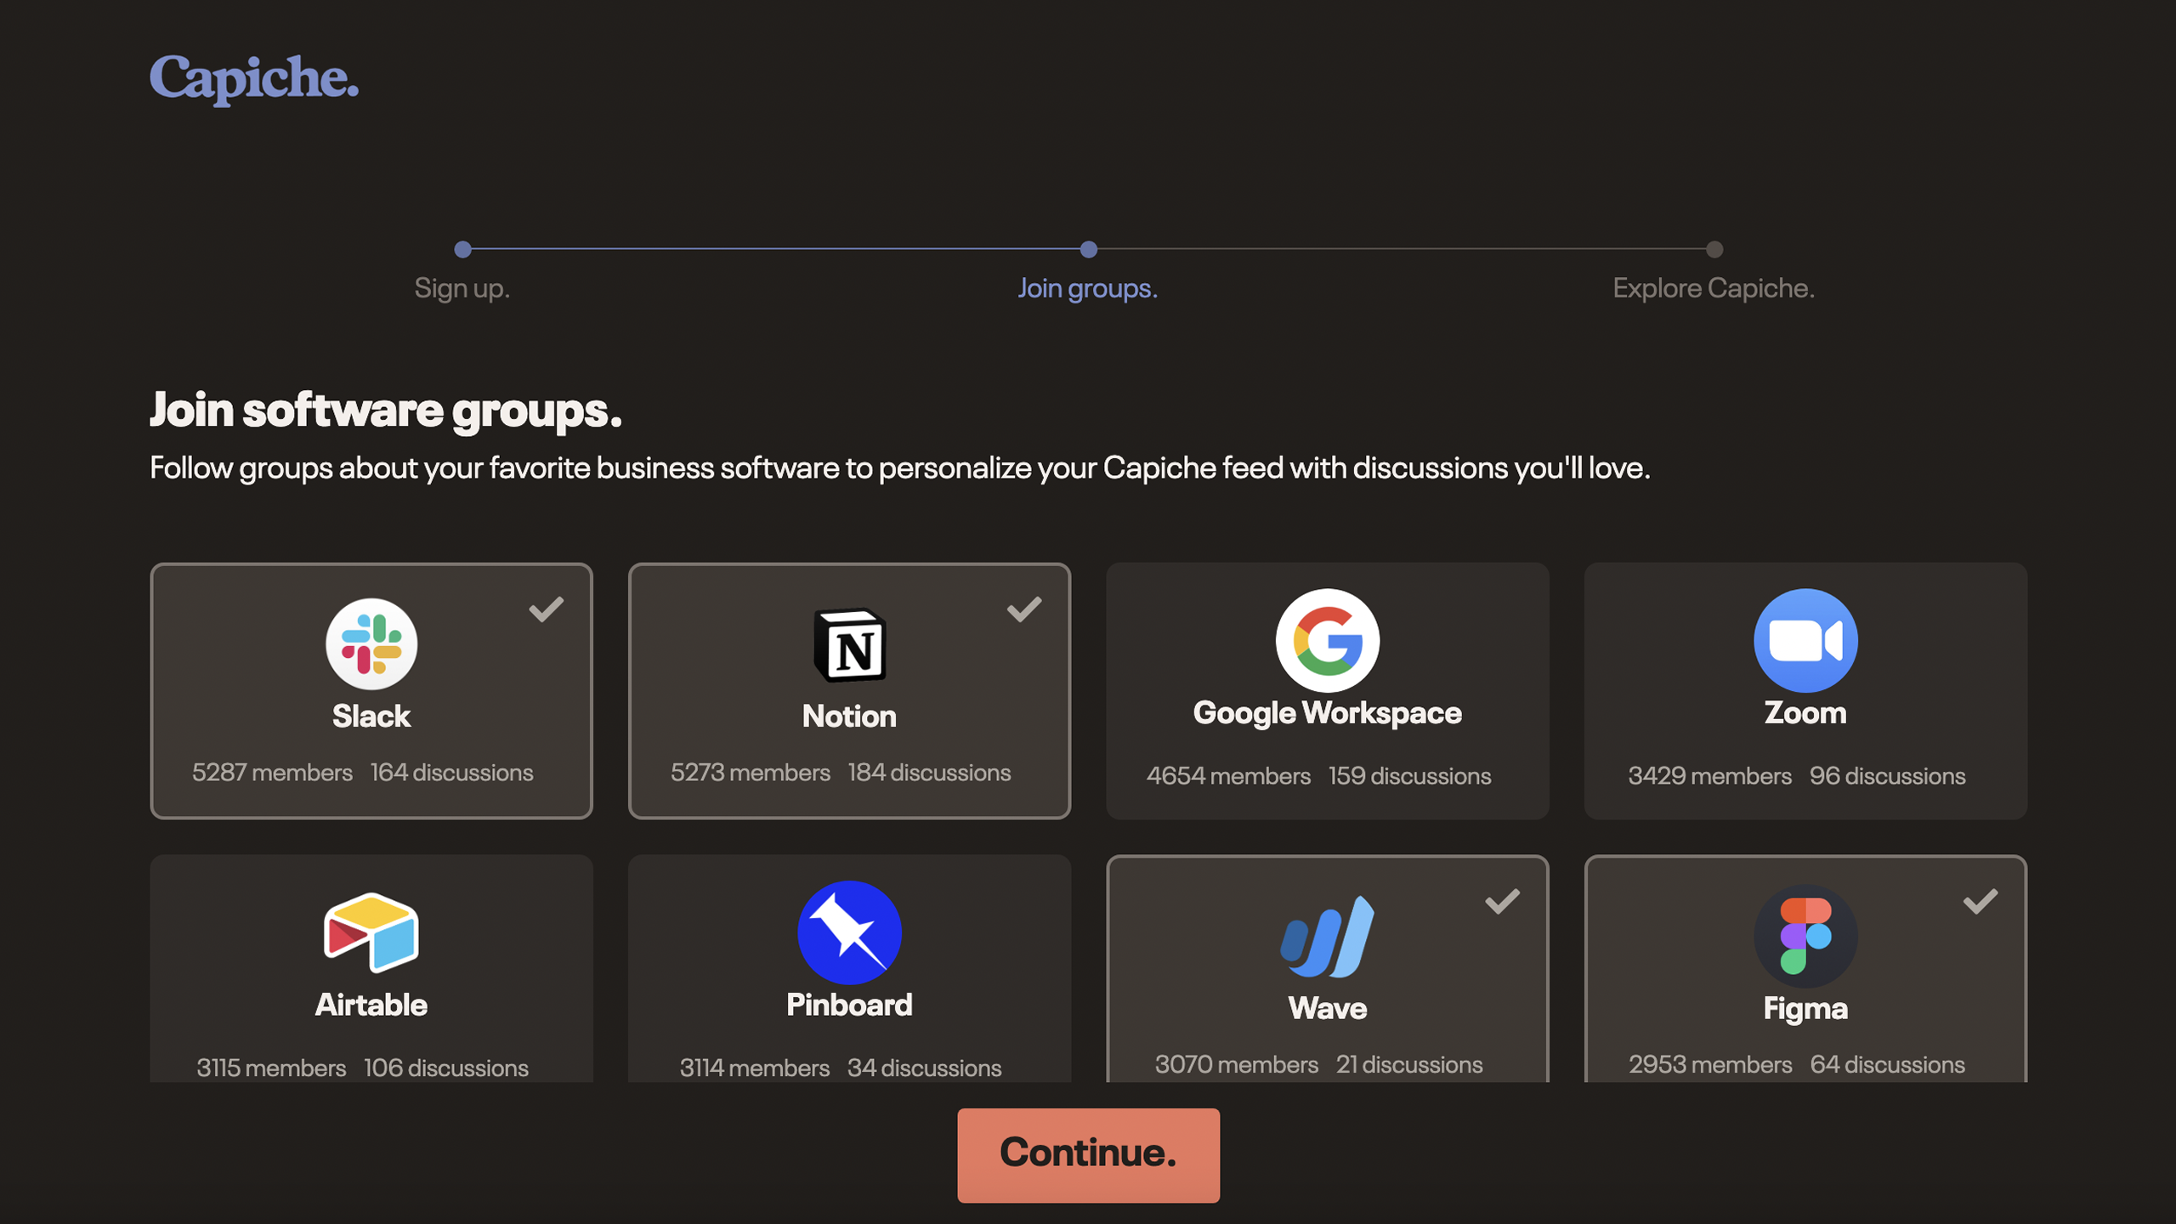Screen dimensions: 2176x1224
Task: Click '64 discussions' on Figma card
Action: (1887, 1064)
